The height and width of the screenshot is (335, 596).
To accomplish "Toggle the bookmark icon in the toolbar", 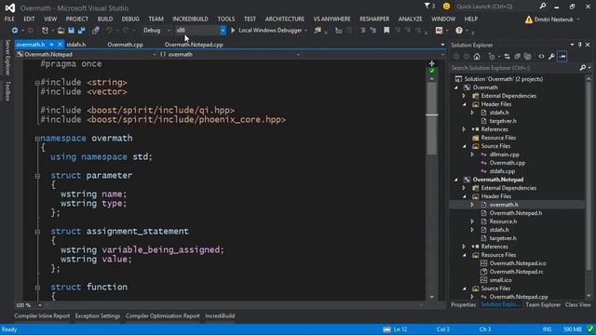I will [x=386, y=31].
